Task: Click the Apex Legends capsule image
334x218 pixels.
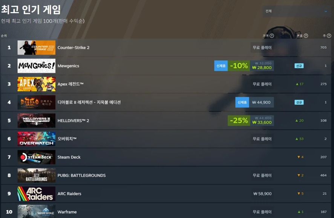Action: [x=37, y=84]
